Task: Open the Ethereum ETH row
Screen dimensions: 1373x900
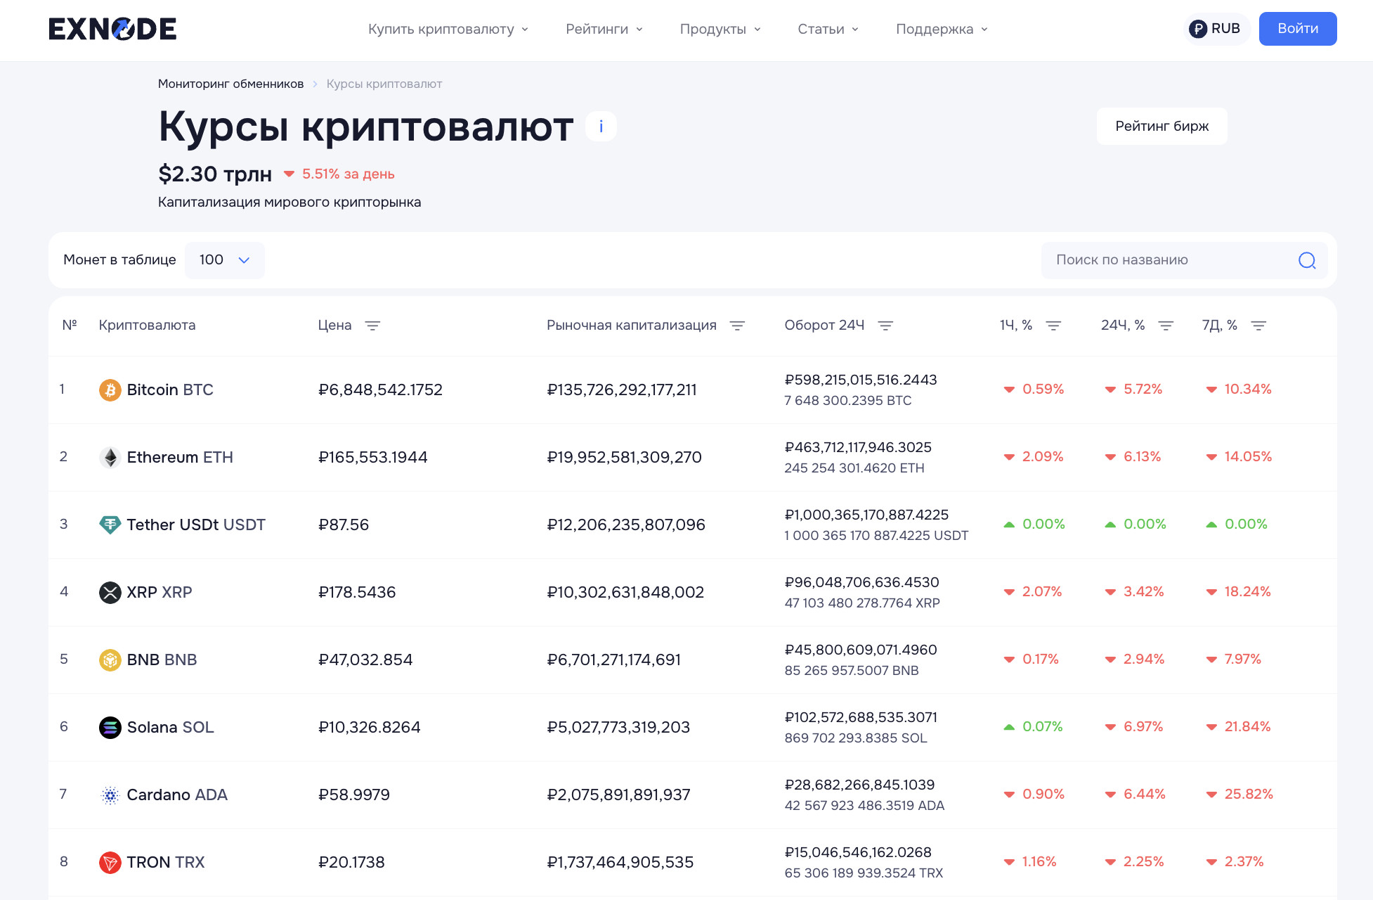Action: tap(180, 457)
